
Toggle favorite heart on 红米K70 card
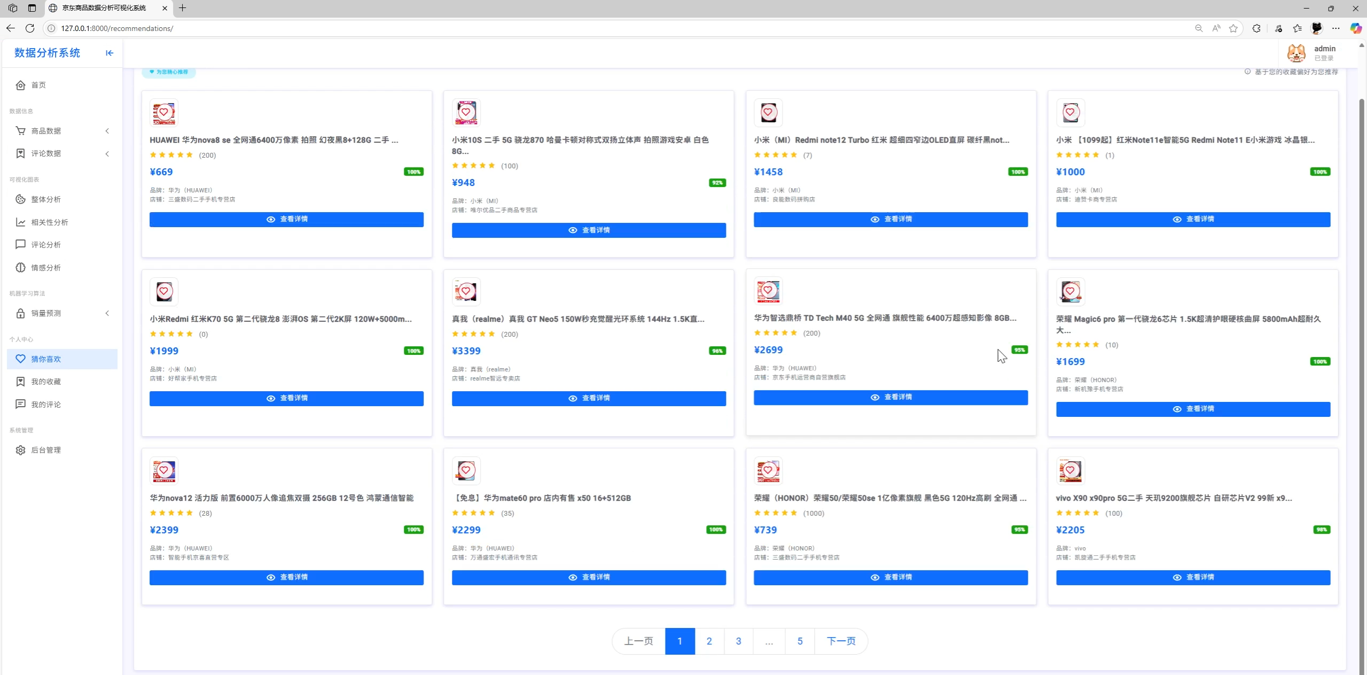(164, 291)
